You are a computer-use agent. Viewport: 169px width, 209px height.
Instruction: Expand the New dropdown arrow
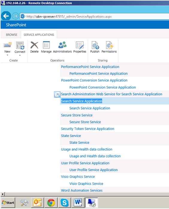coord(7,55)
